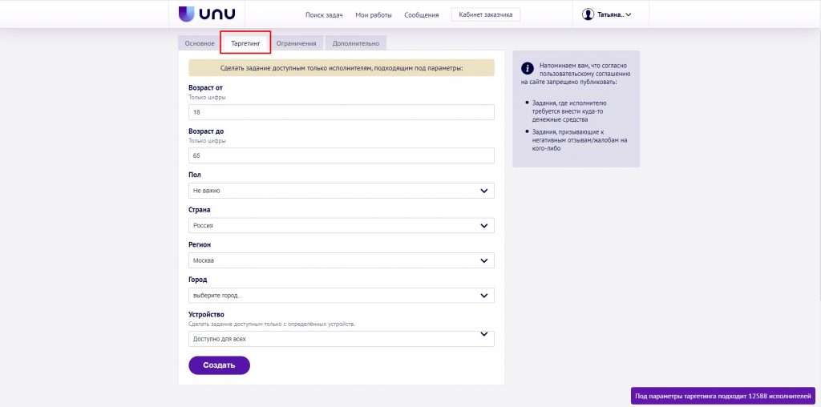Open the Татьяна account dropdown
The width and height of the screenshot is (821, 407).
(x=614, y=15)
